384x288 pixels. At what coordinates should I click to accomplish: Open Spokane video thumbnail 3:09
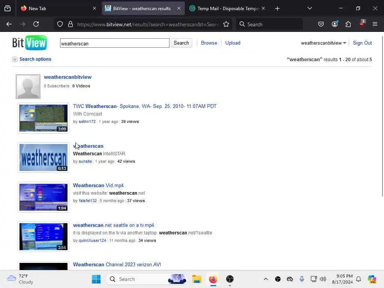click(43, 118)
